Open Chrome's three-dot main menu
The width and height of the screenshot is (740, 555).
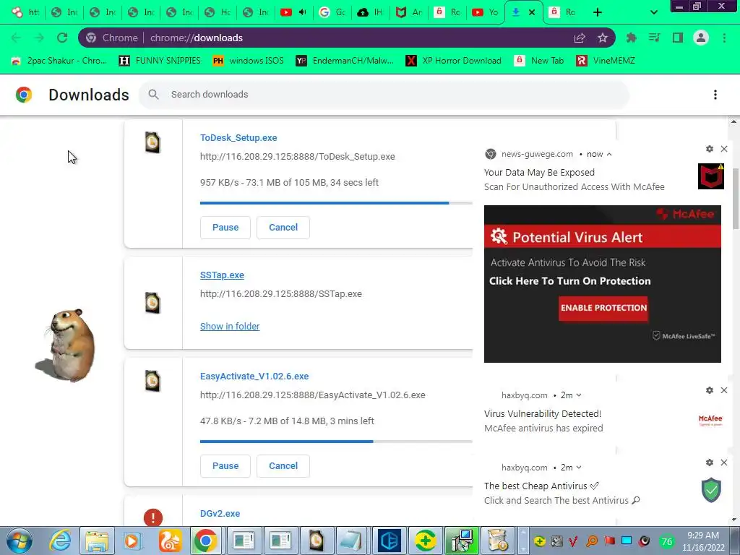[x=724, y=38]
